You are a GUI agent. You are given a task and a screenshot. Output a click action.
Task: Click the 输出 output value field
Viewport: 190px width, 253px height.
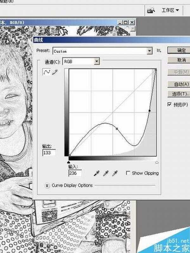[49, 153]
